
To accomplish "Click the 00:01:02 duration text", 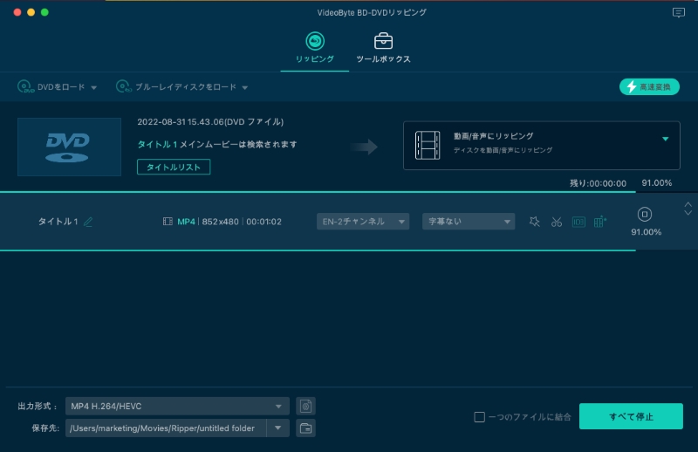I will click(x=264, y=222).
